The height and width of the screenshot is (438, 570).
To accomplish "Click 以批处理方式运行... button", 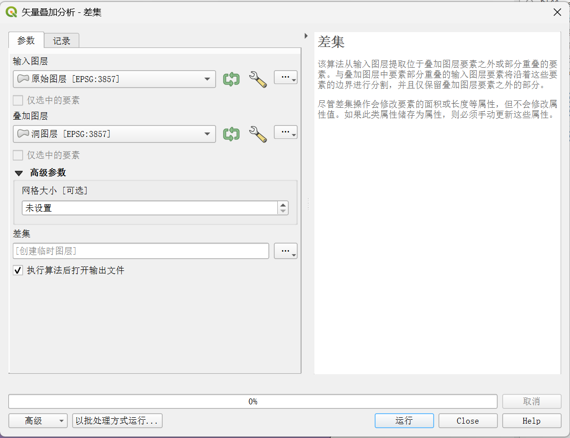I will [117, 421].
